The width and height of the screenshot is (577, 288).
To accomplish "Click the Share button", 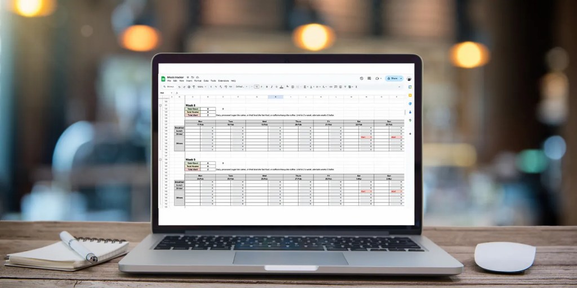I will pyautogui.click(x=392, y=79).
